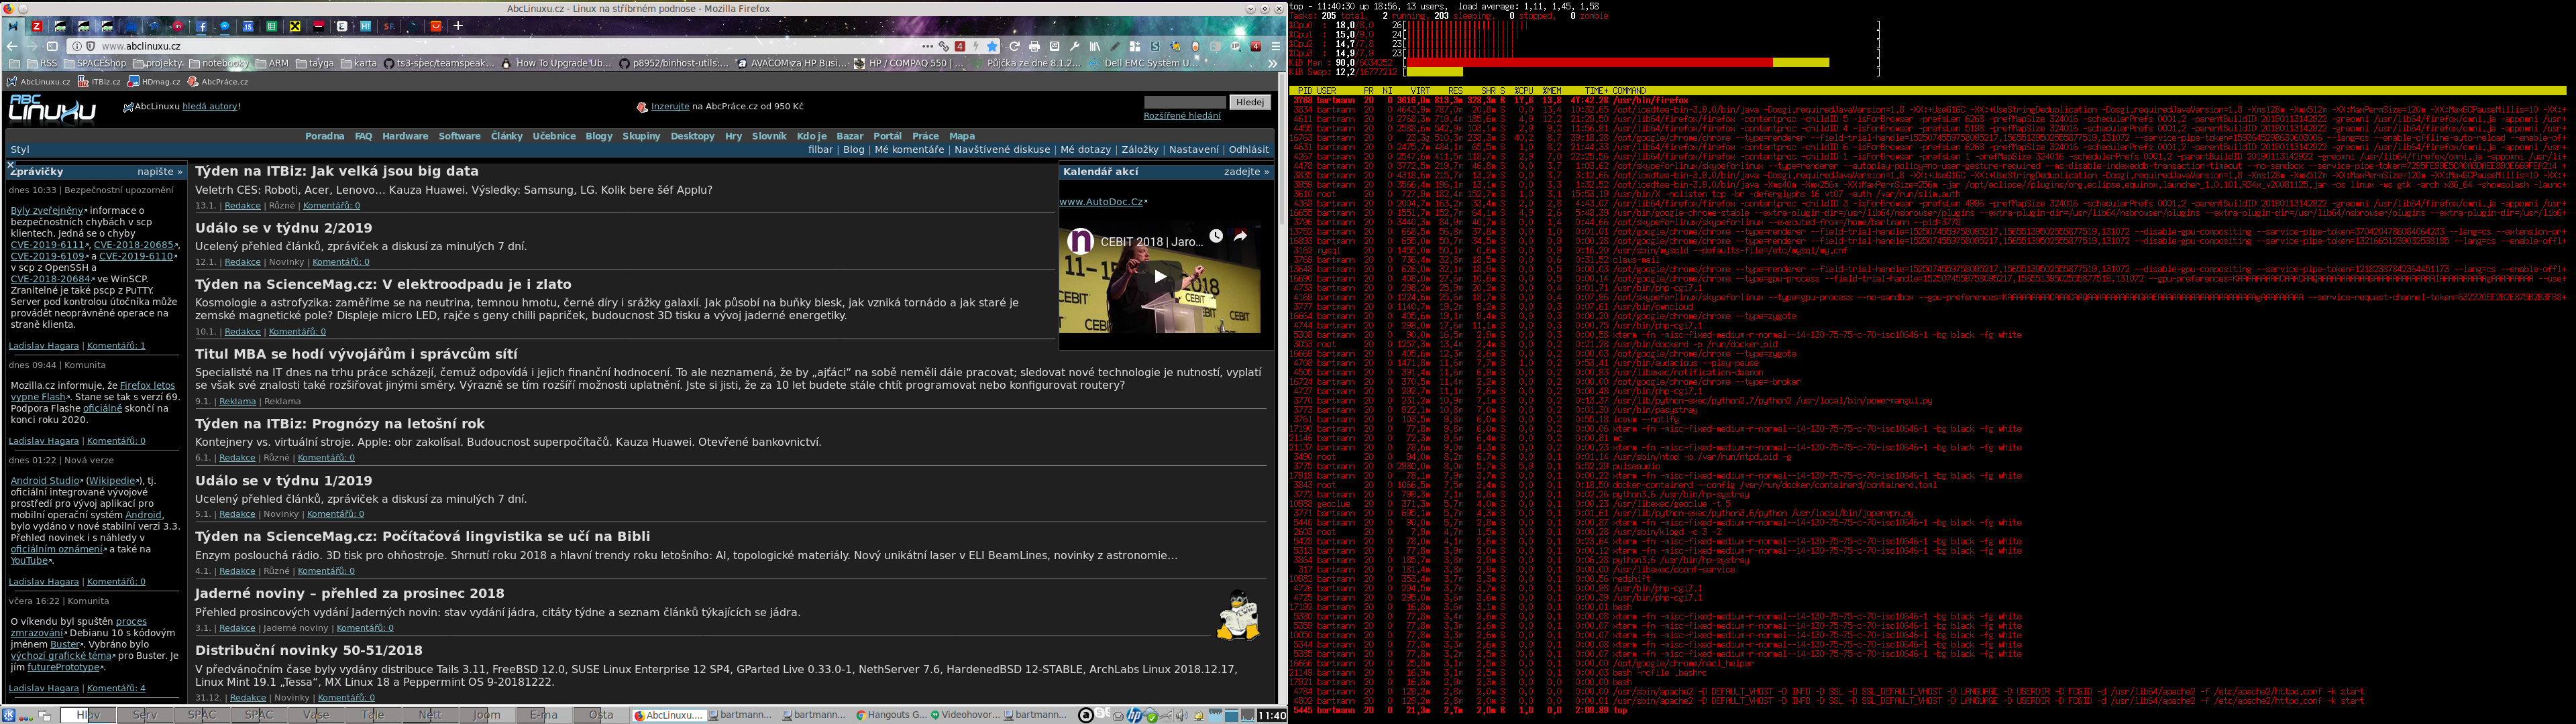This screenshot has height=724, width=2576.
Task: Open the Blogy menu item
Action: pyautogui.click(x=599, y=136)
